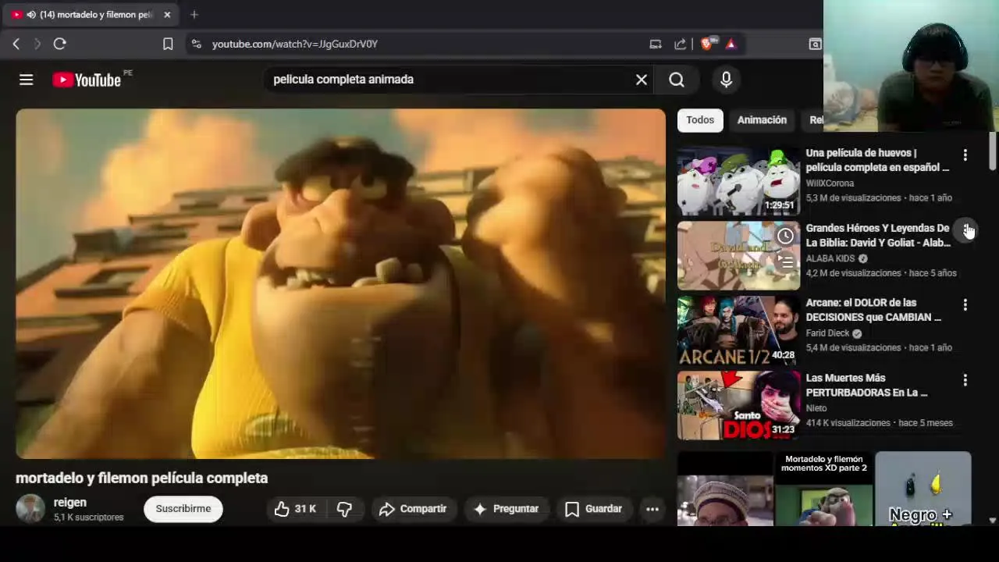The width and height of the screenshot is (999, 562).
Task: Open Una película de huevos title
Action: 877,160
